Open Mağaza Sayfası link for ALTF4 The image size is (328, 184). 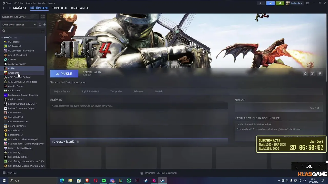tap(62, 91)
